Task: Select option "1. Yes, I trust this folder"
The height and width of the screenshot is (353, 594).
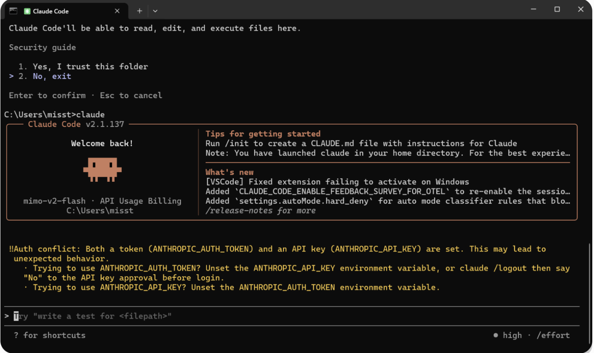Action: [x=83, y=66]
